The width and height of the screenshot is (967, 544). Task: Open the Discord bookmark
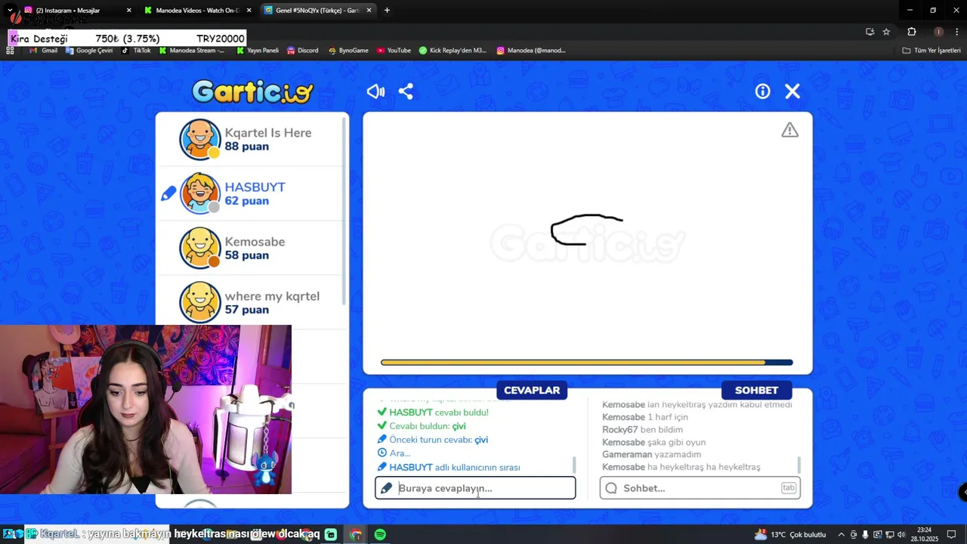pyautogui.click(x=302, y=51)
